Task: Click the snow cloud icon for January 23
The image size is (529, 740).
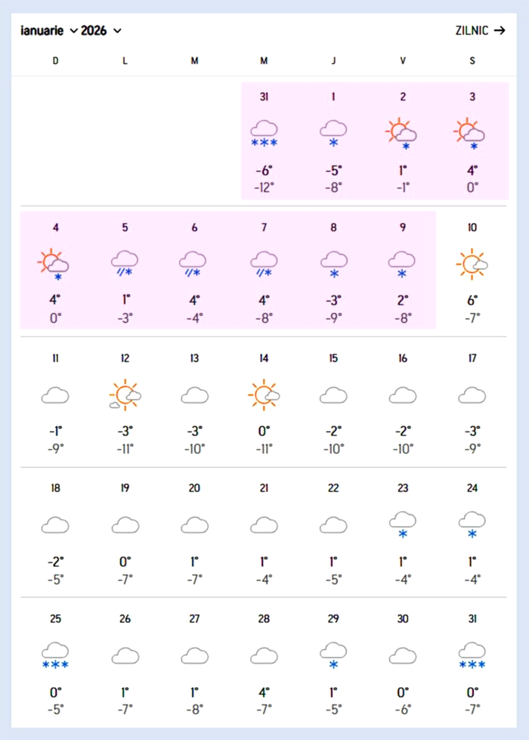Action: 403,525
